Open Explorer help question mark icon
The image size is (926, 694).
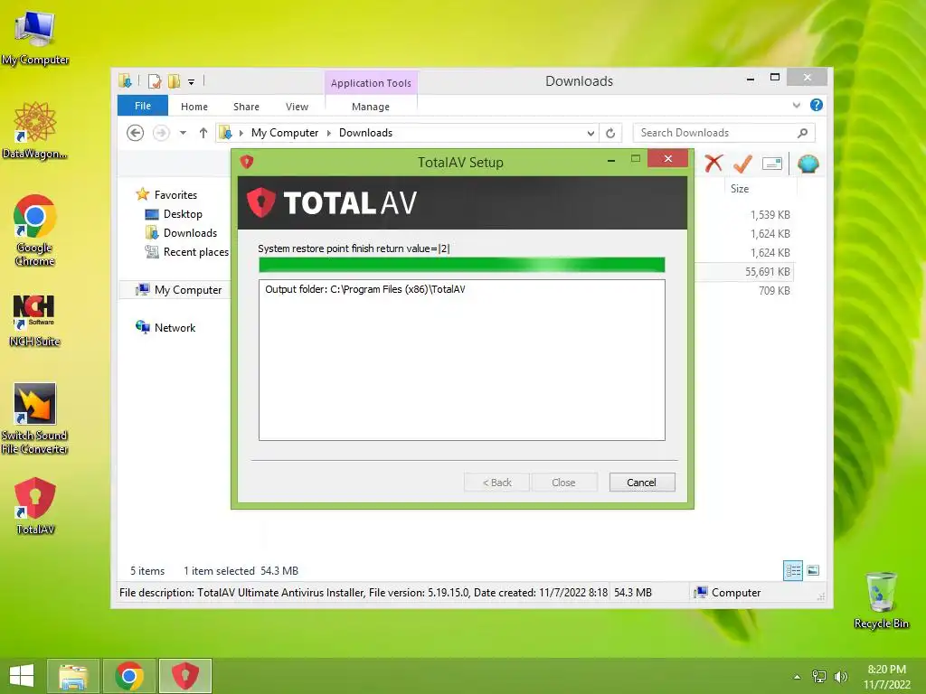[x=817, y=105]
